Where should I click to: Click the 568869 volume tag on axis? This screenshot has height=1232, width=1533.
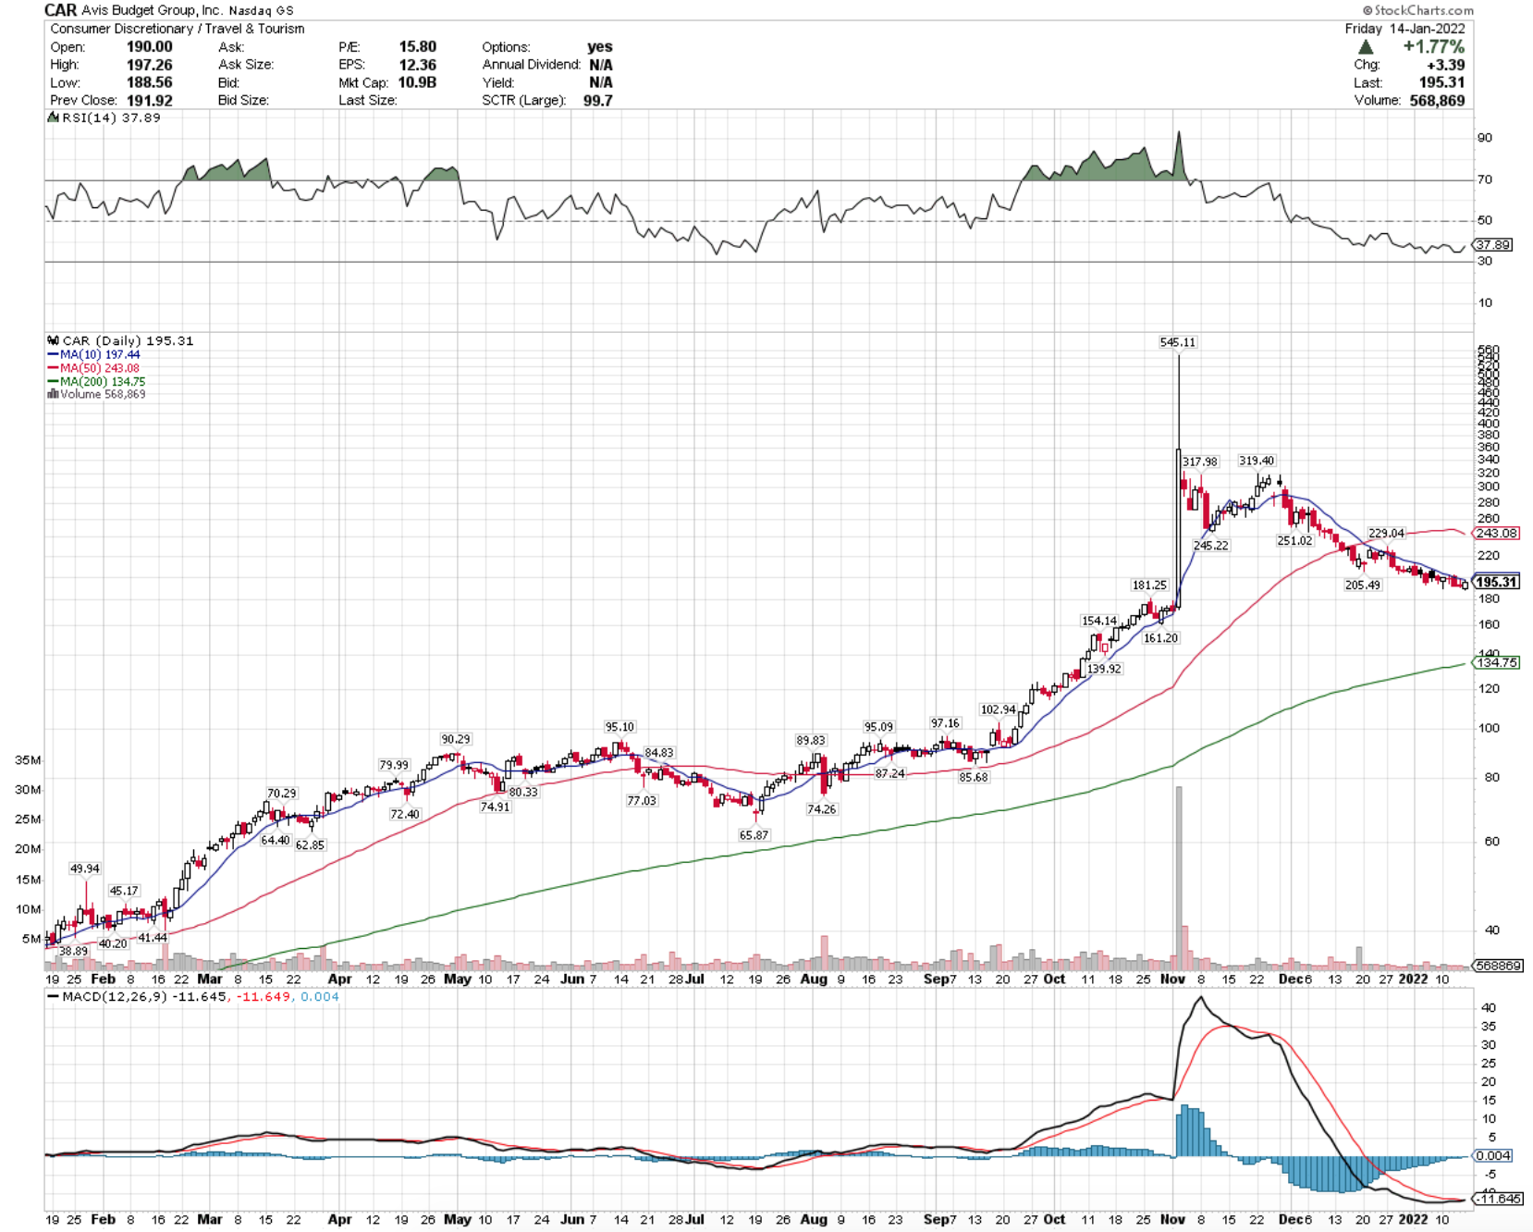point(1498,965)
